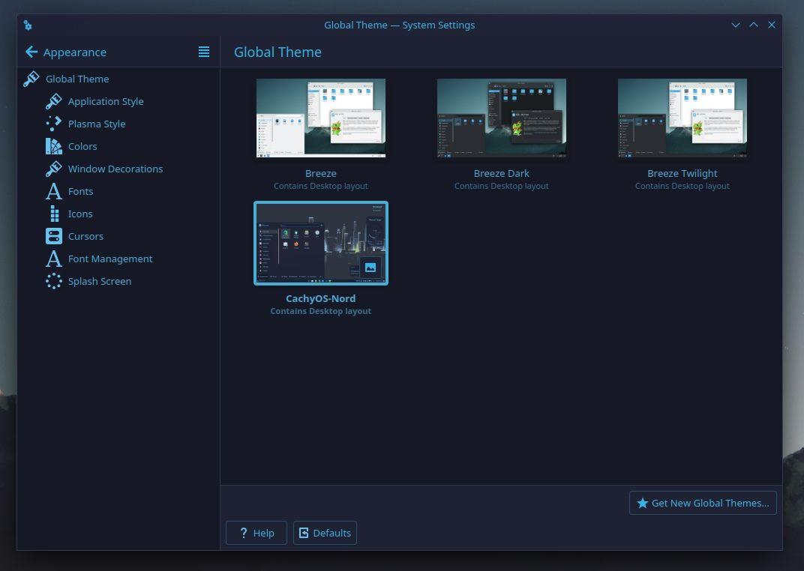The width and height of the screenshot is (804, 571).
Task: Click the System Settings icon in the titlebar
Action: click(28, 25)
